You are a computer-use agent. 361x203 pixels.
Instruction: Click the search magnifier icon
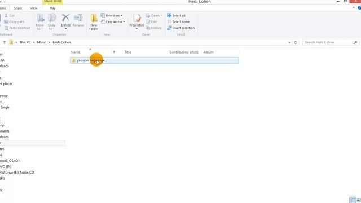coord(355,42)
